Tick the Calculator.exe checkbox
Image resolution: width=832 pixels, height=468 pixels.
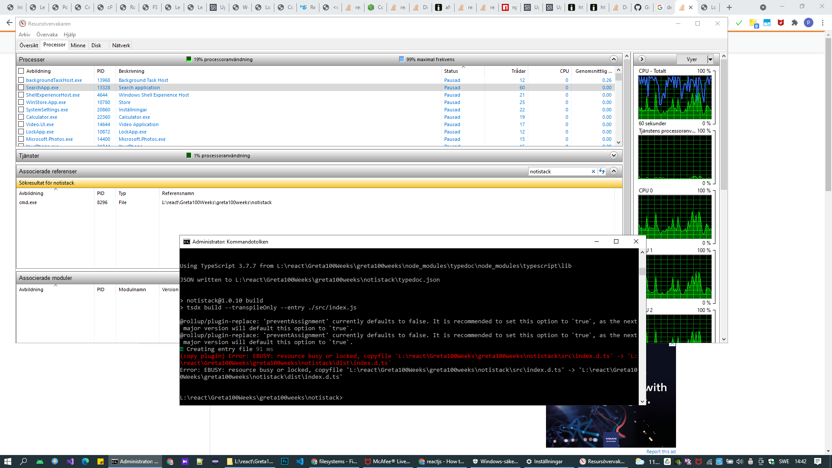[21, 117]
